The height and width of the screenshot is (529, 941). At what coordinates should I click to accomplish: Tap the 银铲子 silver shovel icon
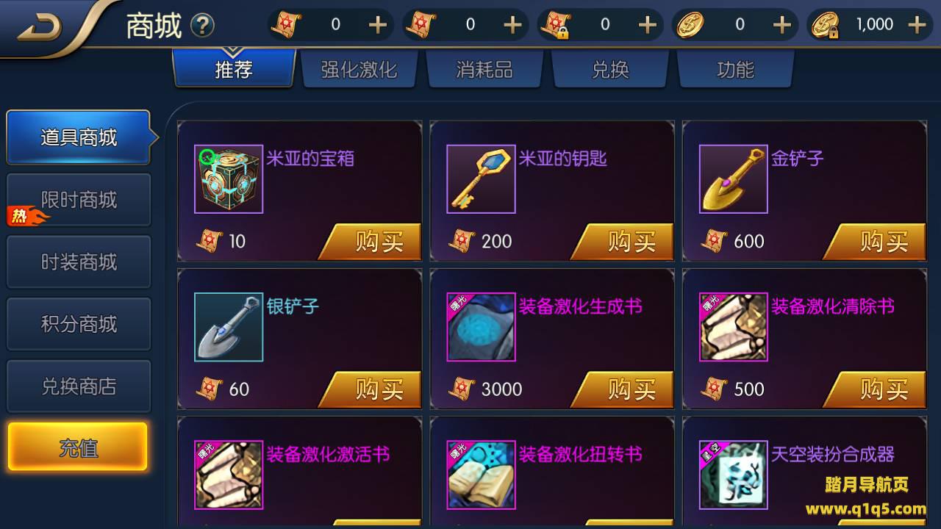(229, 327)
